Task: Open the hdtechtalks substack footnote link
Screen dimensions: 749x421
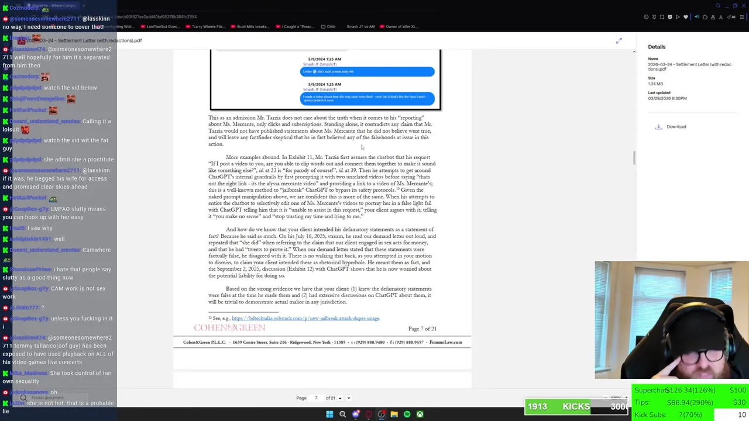Action: coord(305,318)
